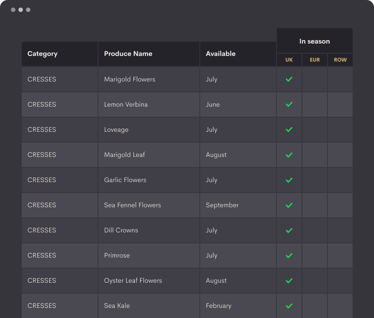Select the UK sub-header column
This screenshot has width=374, height=318.
(x=289, y=60)
